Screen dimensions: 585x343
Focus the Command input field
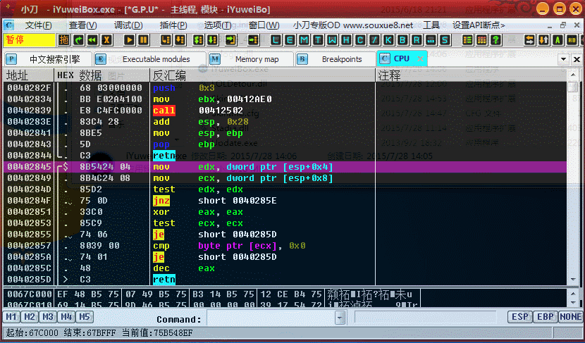(x=271, y=318)
